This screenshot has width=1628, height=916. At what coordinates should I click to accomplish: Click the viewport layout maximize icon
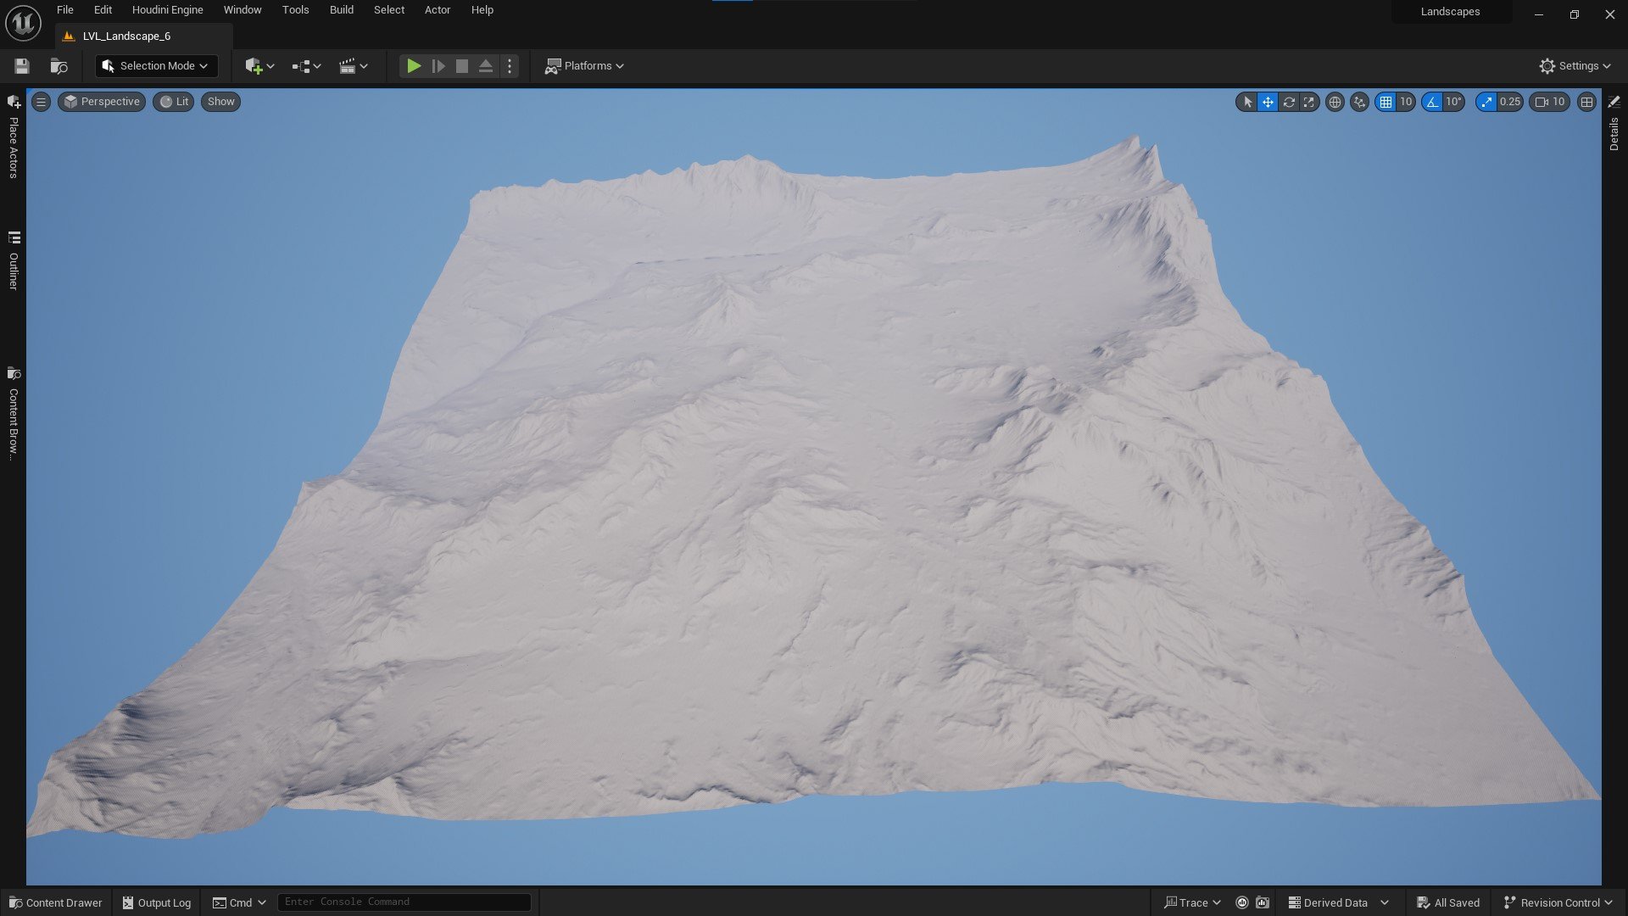coord(1586,102)
